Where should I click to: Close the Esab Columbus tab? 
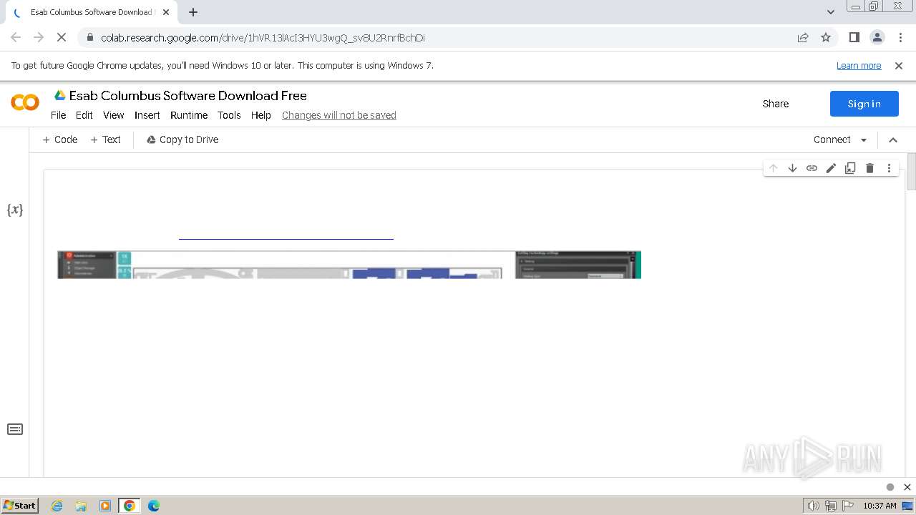[166, 12]
